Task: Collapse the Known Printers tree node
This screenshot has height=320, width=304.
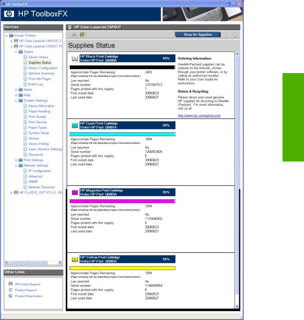Action: pos(6,36)
